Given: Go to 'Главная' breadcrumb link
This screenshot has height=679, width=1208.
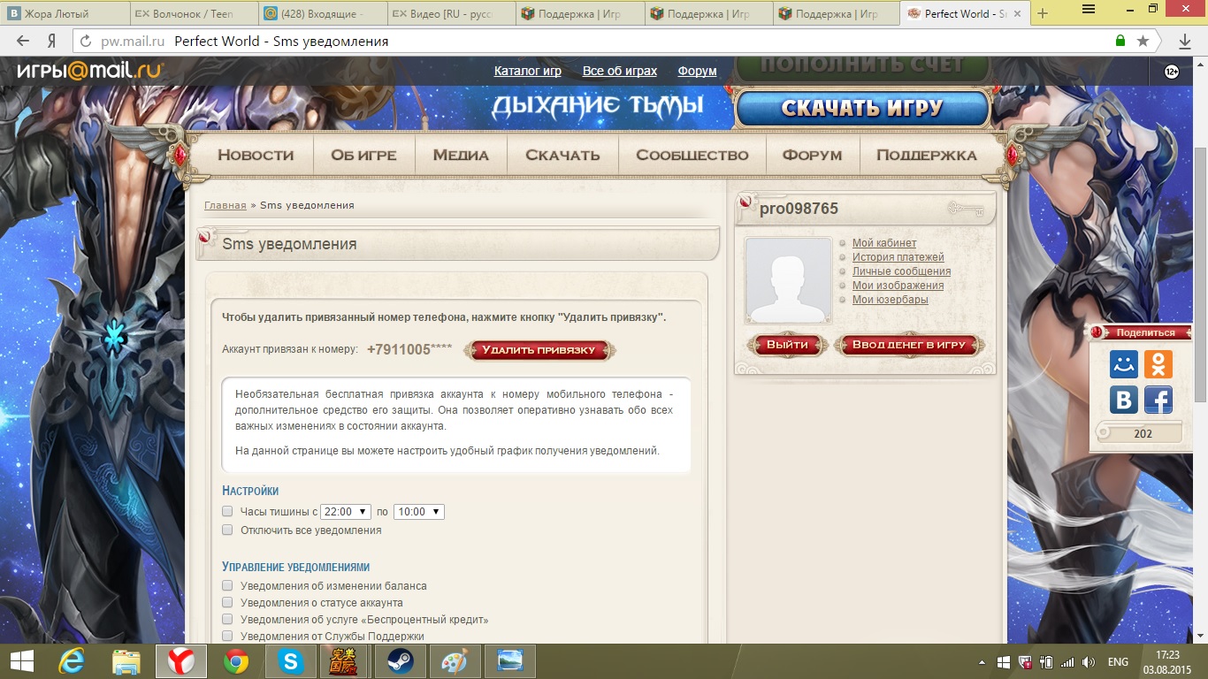Looking at the screenshot, I should tap(226, 205).
